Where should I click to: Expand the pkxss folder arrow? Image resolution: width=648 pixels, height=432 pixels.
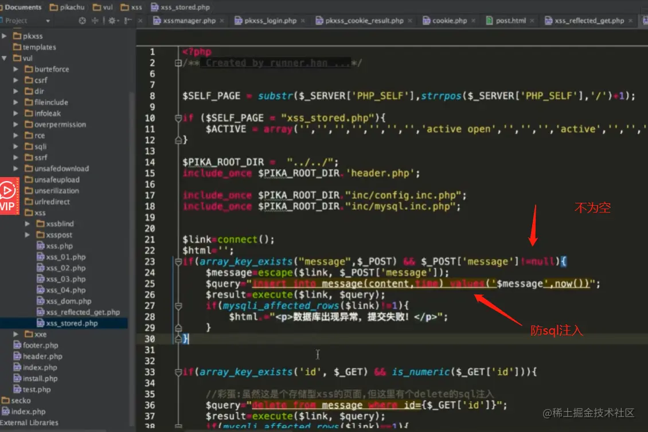5,36
